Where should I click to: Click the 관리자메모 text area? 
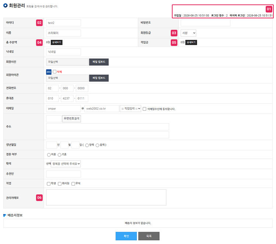click(x=106, y=197)
